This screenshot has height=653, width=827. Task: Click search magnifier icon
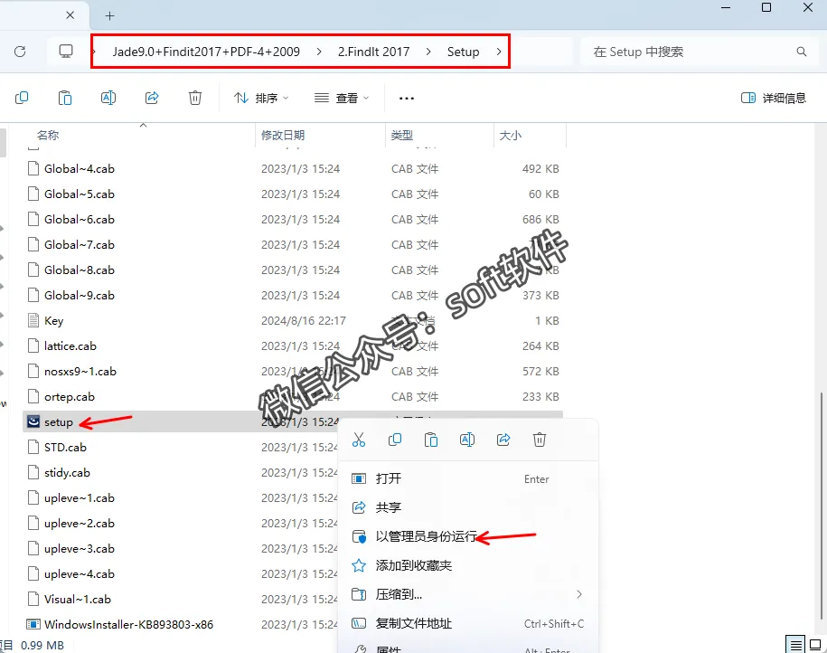[801, 52]
